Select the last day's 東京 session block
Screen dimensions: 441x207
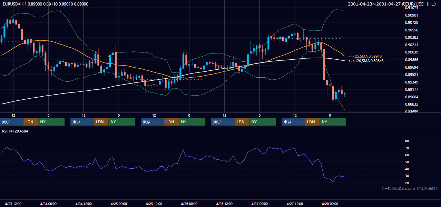tap(293, 122)
